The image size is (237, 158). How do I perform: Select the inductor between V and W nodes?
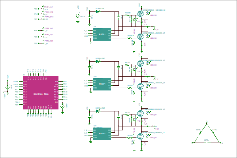(213, 133)
